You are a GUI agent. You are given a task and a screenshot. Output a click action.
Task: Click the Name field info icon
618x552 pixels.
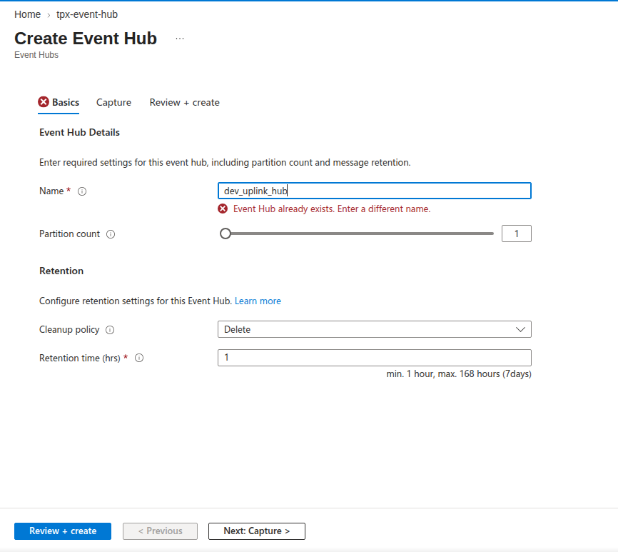coord(82,191)
